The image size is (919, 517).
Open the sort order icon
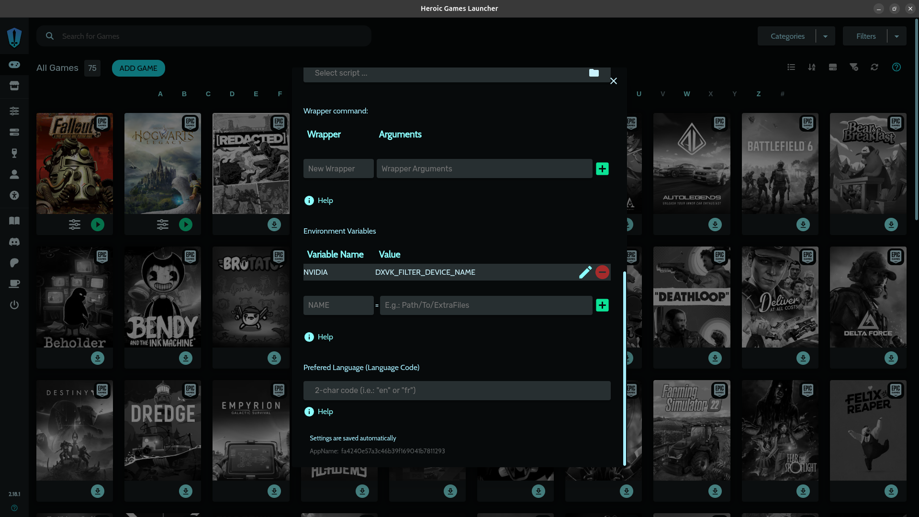tap(812, 67)
